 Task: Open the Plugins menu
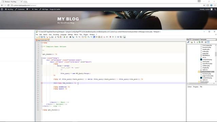click(86, 35)
